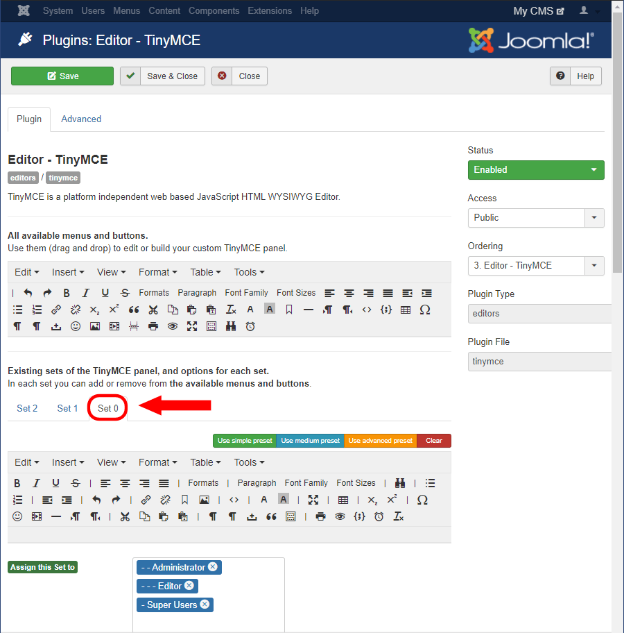This screenshot has width=624, height=633.
Task: Remove the Editor group tag
Action: pyautogui.click(x=189, y=585)
